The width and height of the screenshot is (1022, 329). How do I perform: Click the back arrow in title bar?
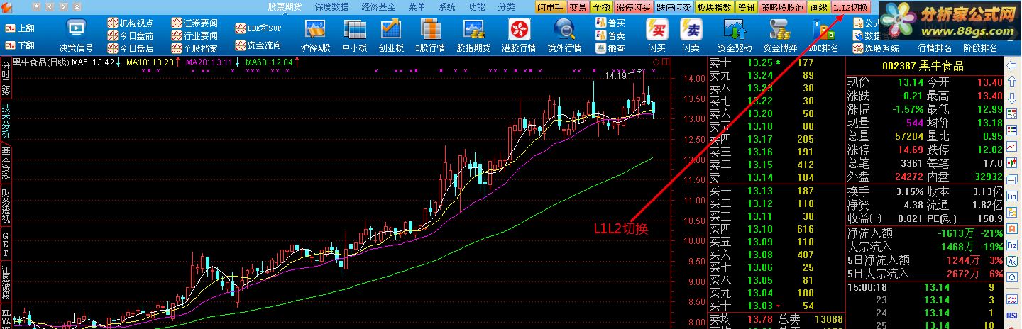[x=50, y=7]
